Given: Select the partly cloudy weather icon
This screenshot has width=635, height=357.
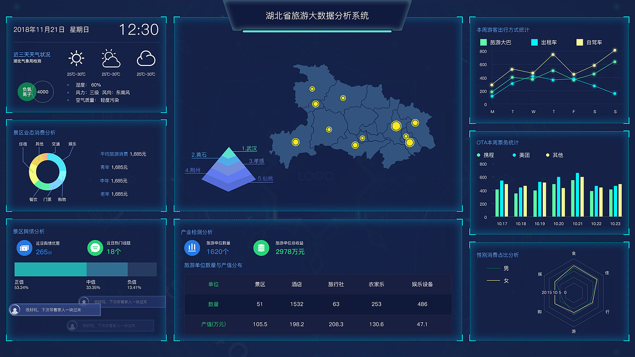Looking at the screenshot, I should 111,58.
